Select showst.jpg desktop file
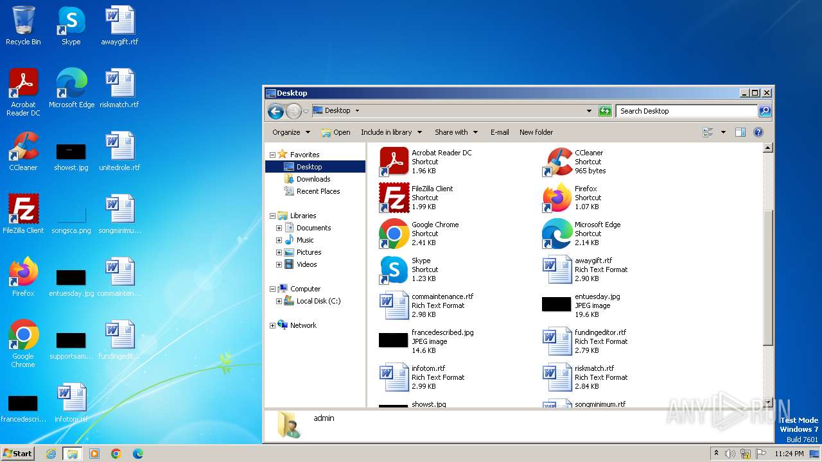Viewport: 822px width, 462px height. (x=71, y=157)
